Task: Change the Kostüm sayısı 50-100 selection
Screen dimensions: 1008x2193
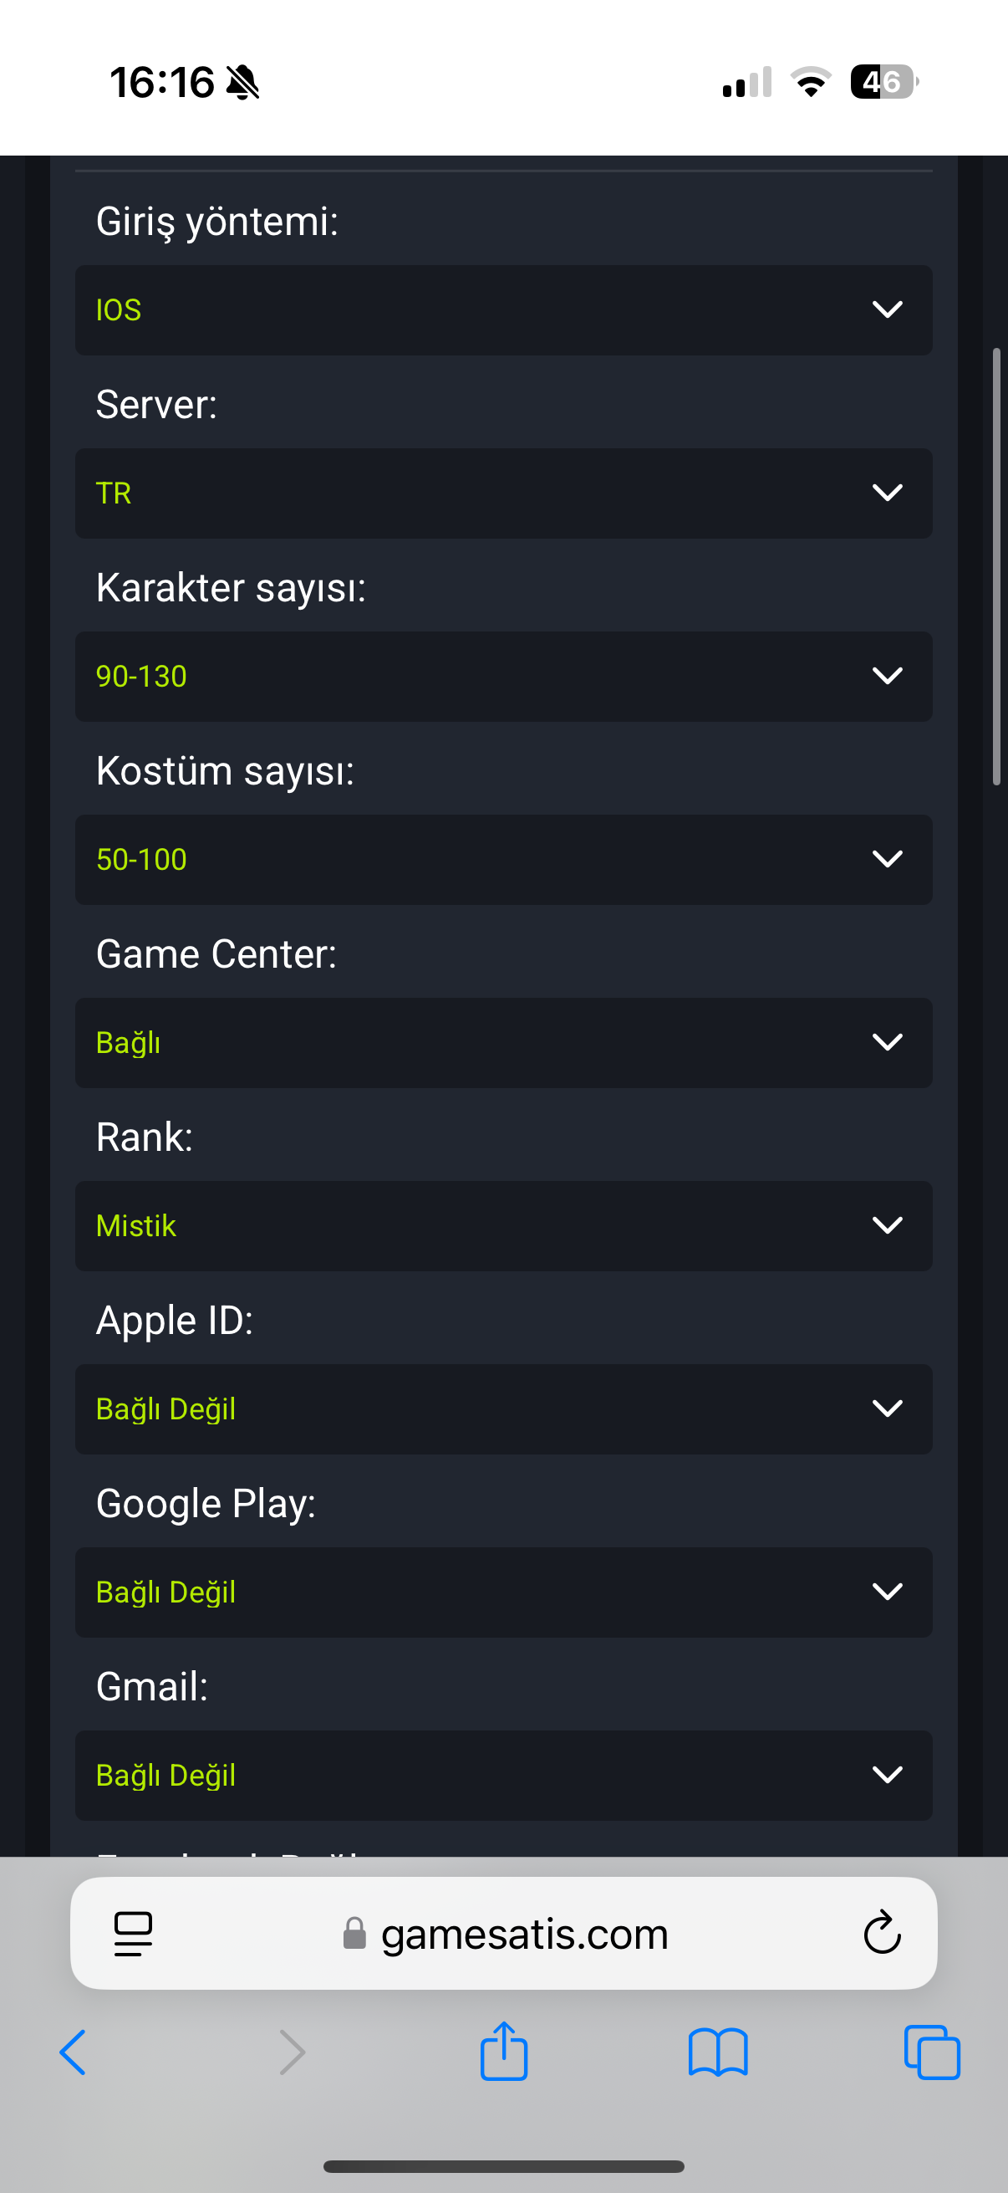Action: tap(503, 859)
